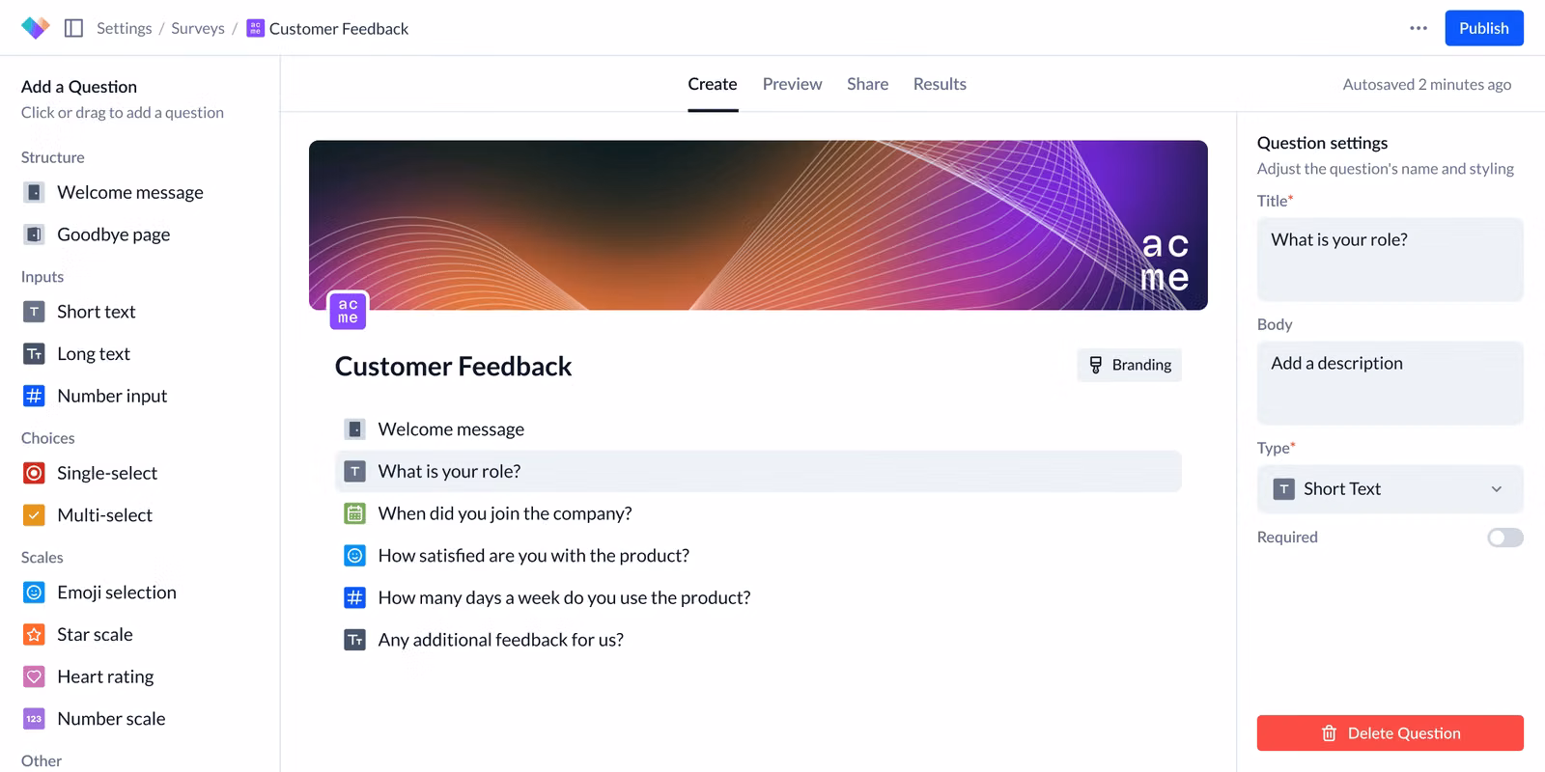Viewport: 1545px width, 772px height.
Task: Open the Results tab
Action: click(x=940, y=84)
